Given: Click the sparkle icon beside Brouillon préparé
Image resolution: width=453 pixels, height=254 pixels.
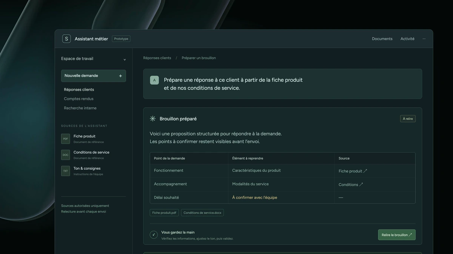Looking at the screenshot, I should point(153,119).
